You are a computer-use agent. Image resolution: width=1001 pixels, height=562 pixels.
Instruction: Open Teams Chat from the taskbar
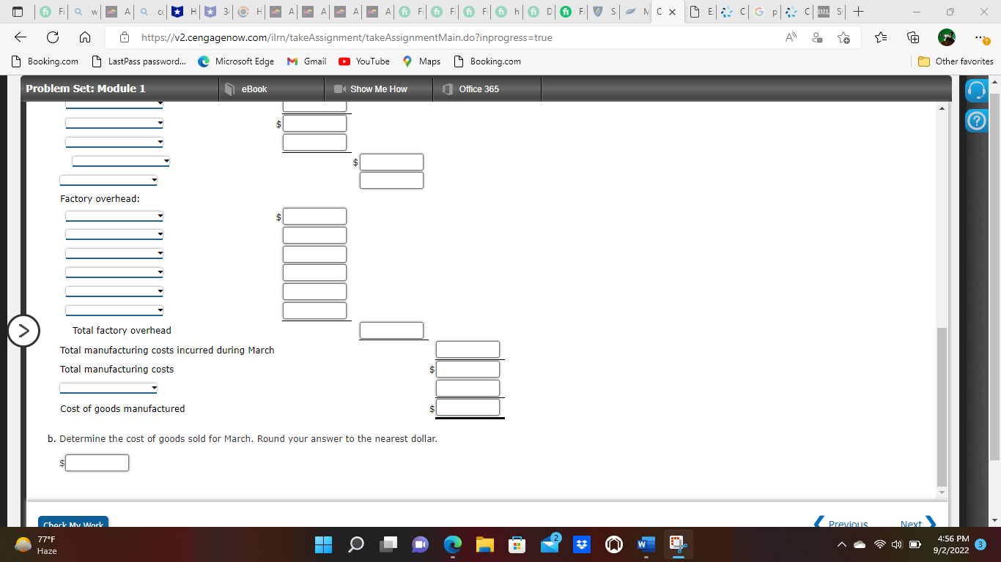420,544
